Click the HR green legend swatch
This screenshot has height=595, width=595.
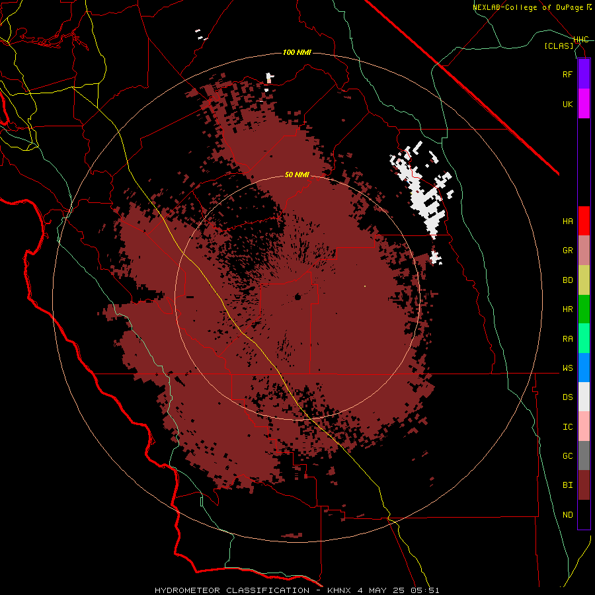point(584,309)
